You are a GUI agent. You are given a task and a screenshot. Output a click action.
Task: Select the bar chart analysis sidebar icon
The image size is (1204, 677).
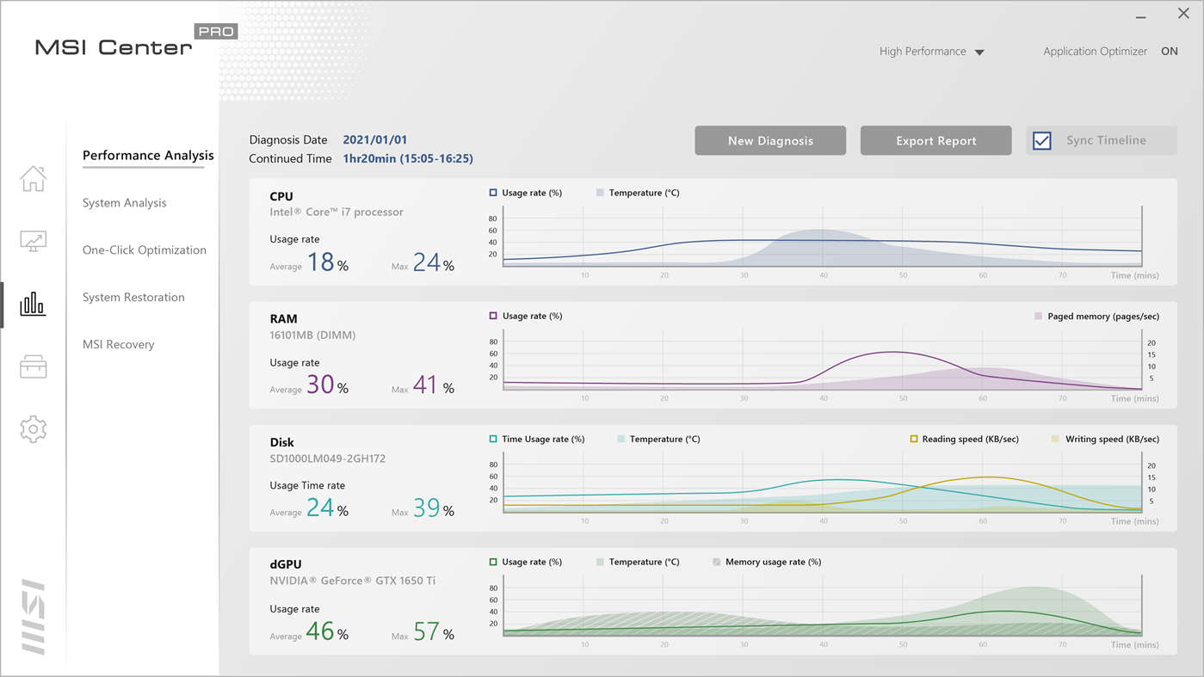pyautogui.click(x=33, y=304)
